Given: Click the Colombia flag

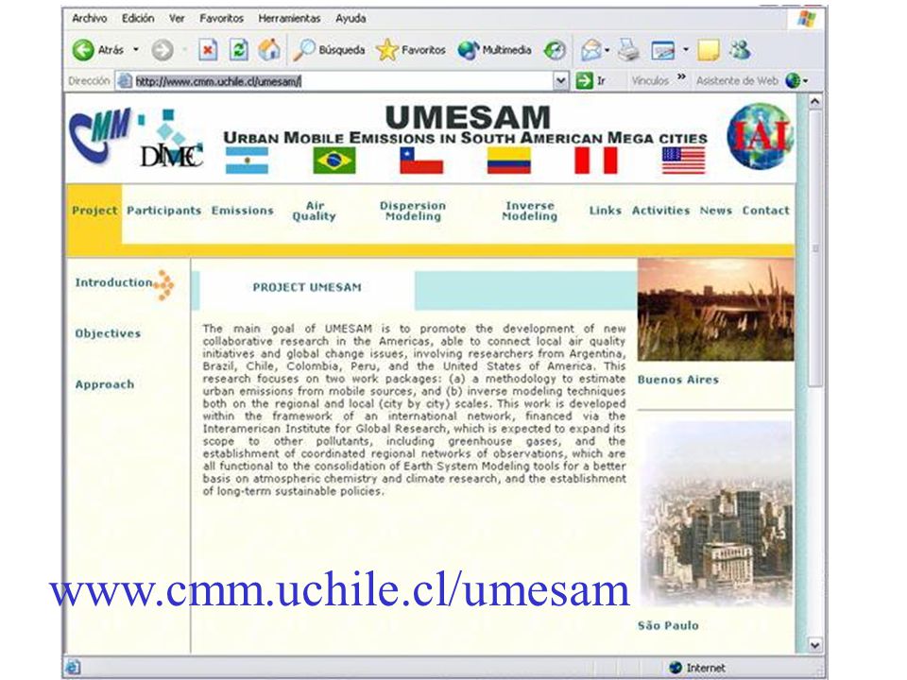Looking at the screenshot, I should 509,161.
